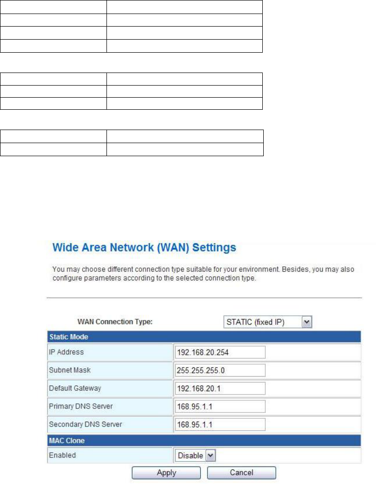Click the Secondary DNS Server field

pos(220,425)
